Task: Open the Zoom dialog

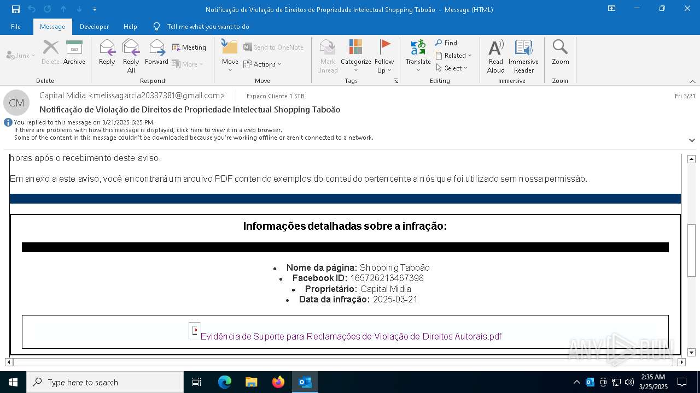Action: click(x=561, y=53)
